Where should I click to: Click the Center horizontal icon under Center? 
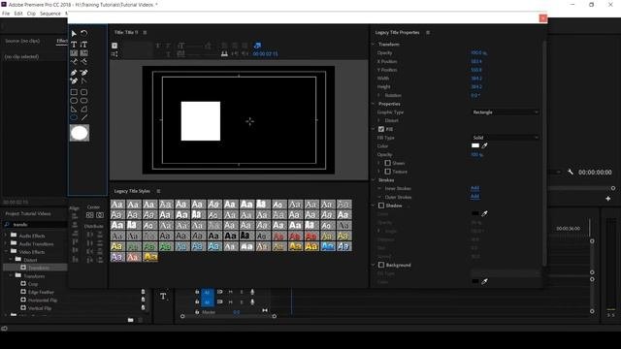click(100, 215)
